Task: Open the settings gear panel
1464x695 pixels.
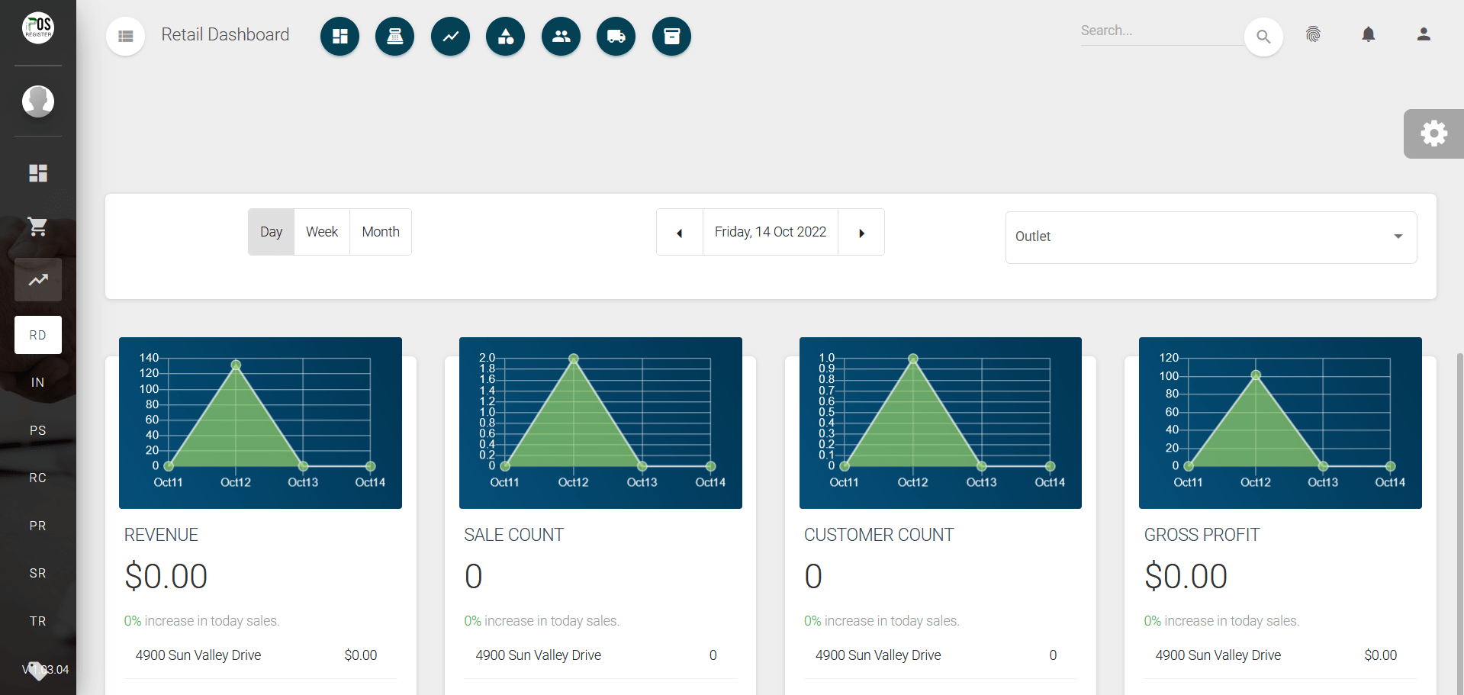Action: point(1433,134)
